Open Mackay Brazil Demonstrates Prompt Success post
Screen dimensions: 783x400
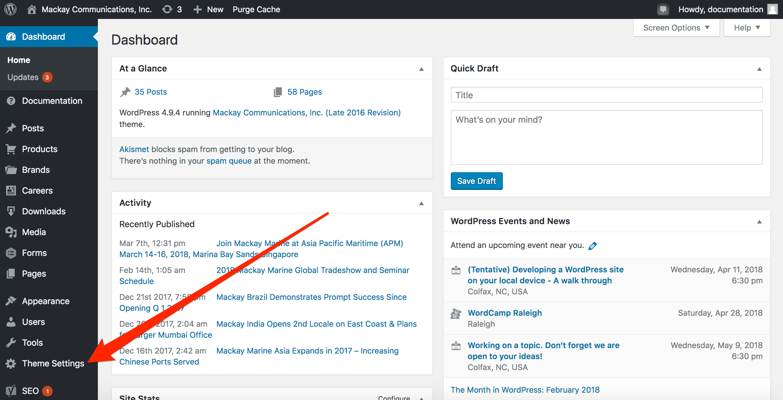(x=311, y=297)
